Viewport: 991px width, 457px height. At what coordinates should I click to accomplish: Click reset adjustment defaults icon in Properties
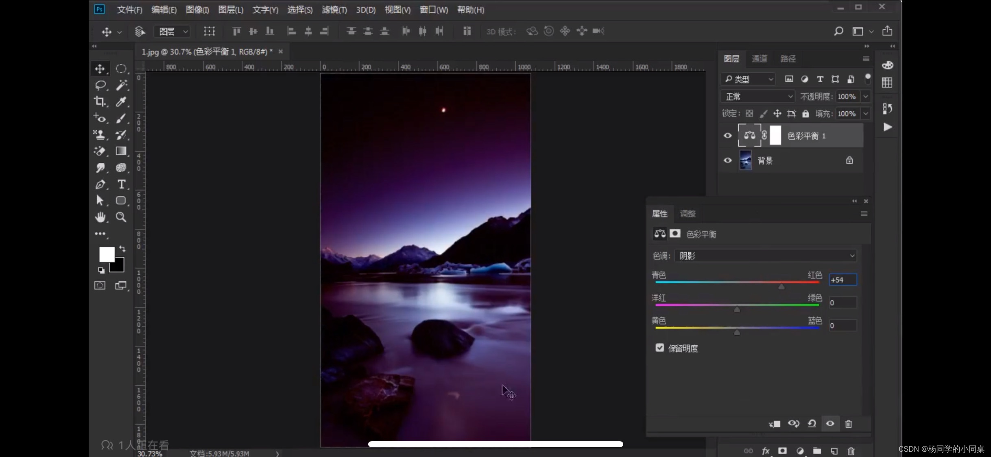[812, 424]
